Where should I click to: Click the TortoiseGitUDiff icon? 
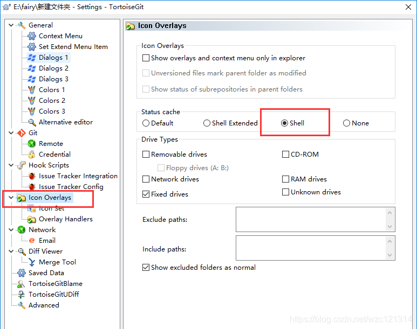click(x=21, y=295)
